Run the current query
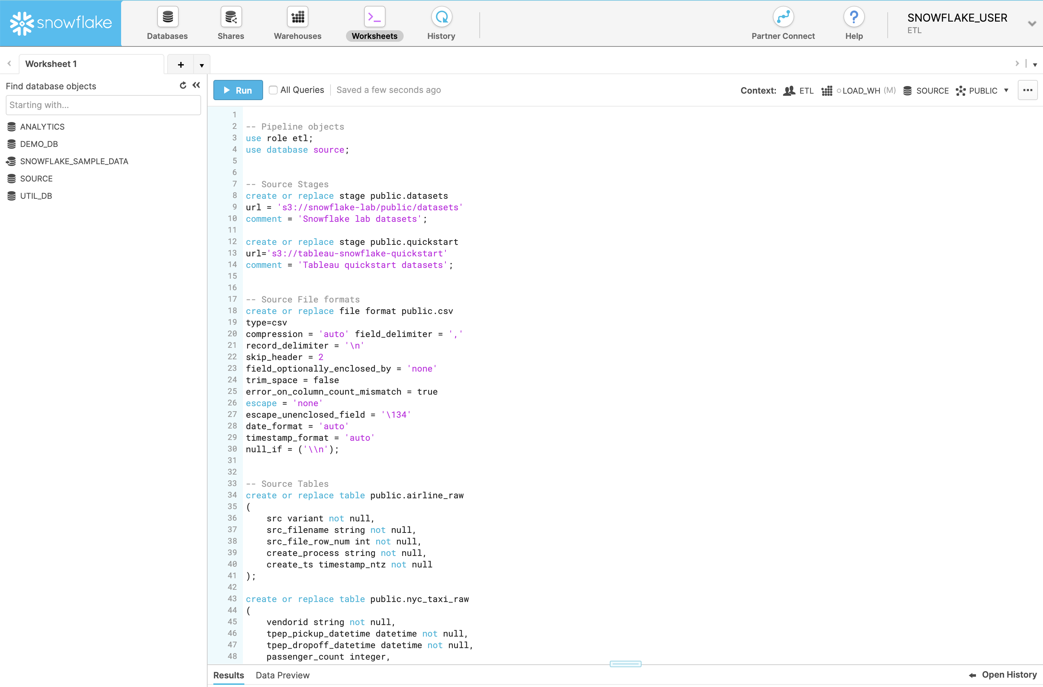1043x687 pixels. 238,90
